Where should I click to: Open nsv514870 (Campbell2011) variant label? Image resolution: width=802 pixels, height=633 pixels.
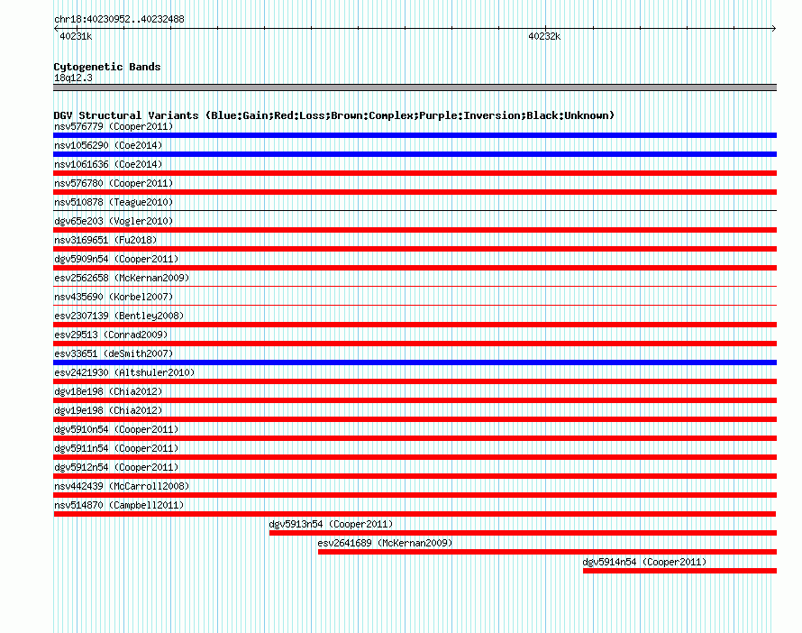pyautogui.click(x=119, y=505)
